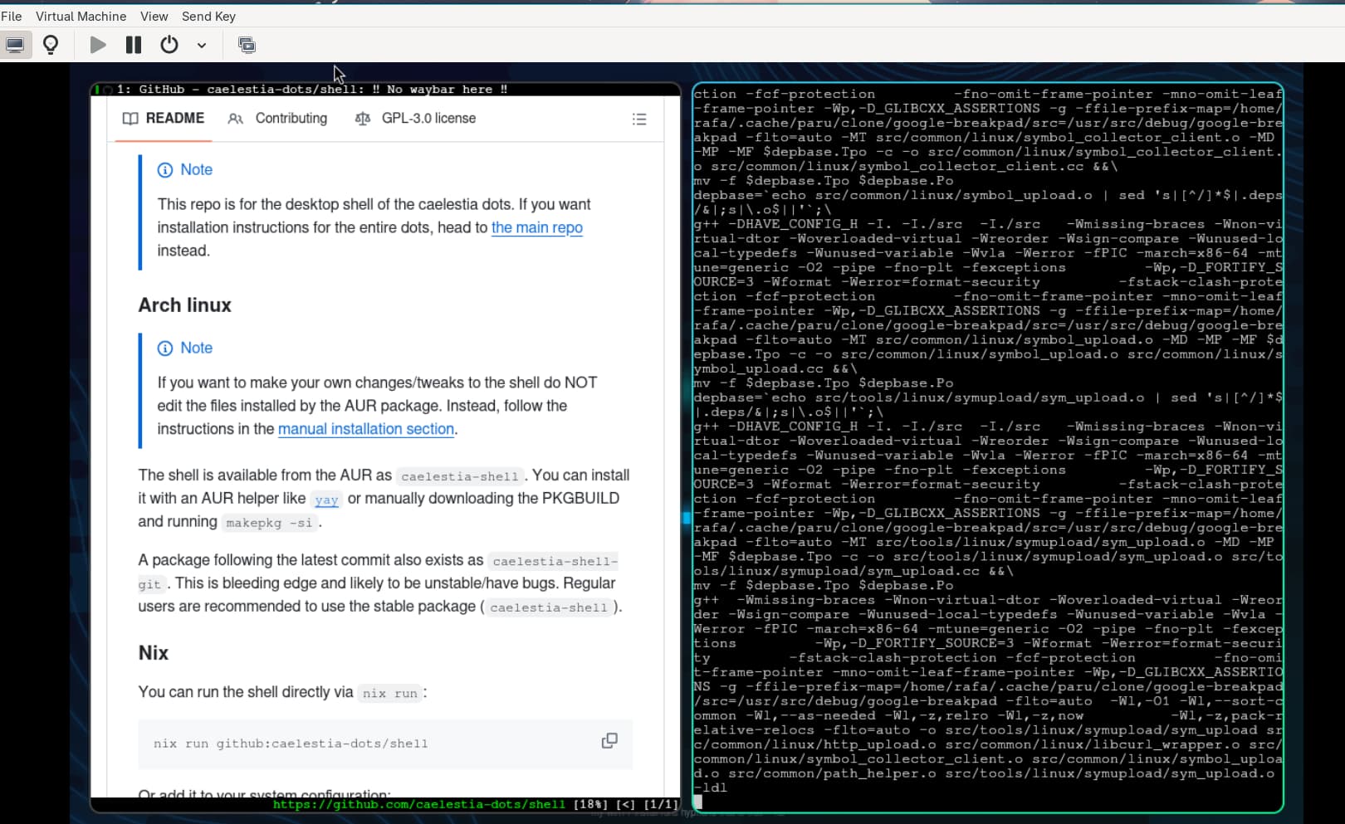This screenshot has width=1345, height=824.
Task: Open the manual installation section link
Action: click(365, 429)
